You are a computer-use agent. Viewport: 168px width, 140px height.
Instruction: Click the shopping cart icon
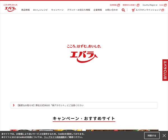[x=133, y=10]
